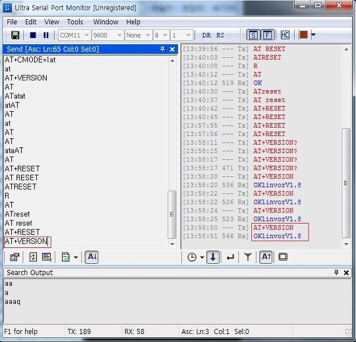Click the edit list icon in Send toolbar
Image resolution: width=356 pixels, height=342 pixels.
pos(47,257)
